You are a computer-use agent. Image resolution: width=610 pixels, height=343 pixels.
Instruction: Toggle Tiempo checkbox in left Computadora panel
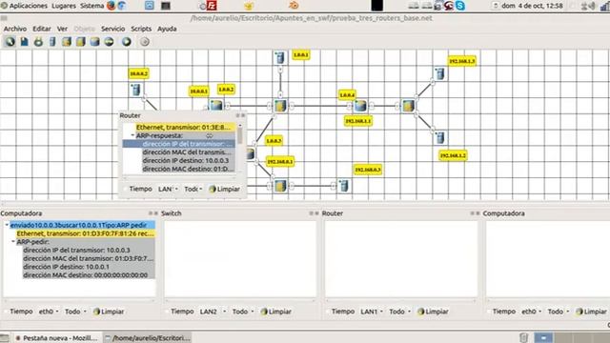tap(6, 312)
